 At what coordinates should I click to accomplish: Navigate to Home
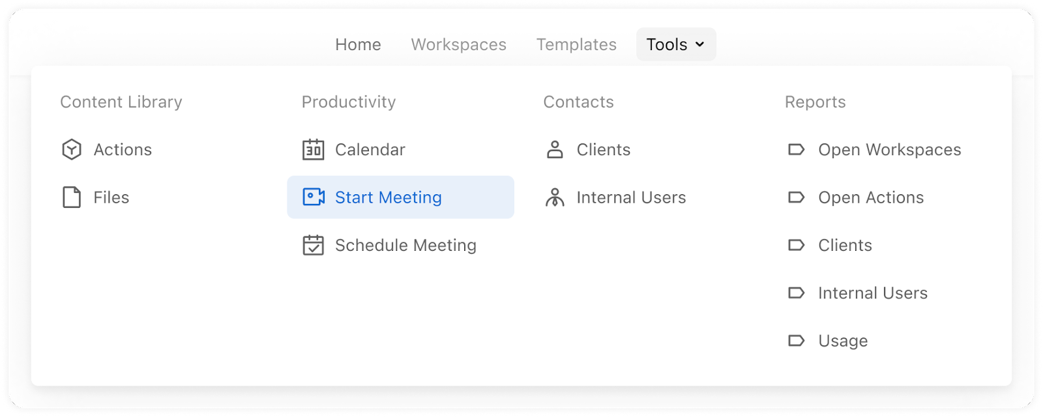pyautogui.click(x=358, y=44)
